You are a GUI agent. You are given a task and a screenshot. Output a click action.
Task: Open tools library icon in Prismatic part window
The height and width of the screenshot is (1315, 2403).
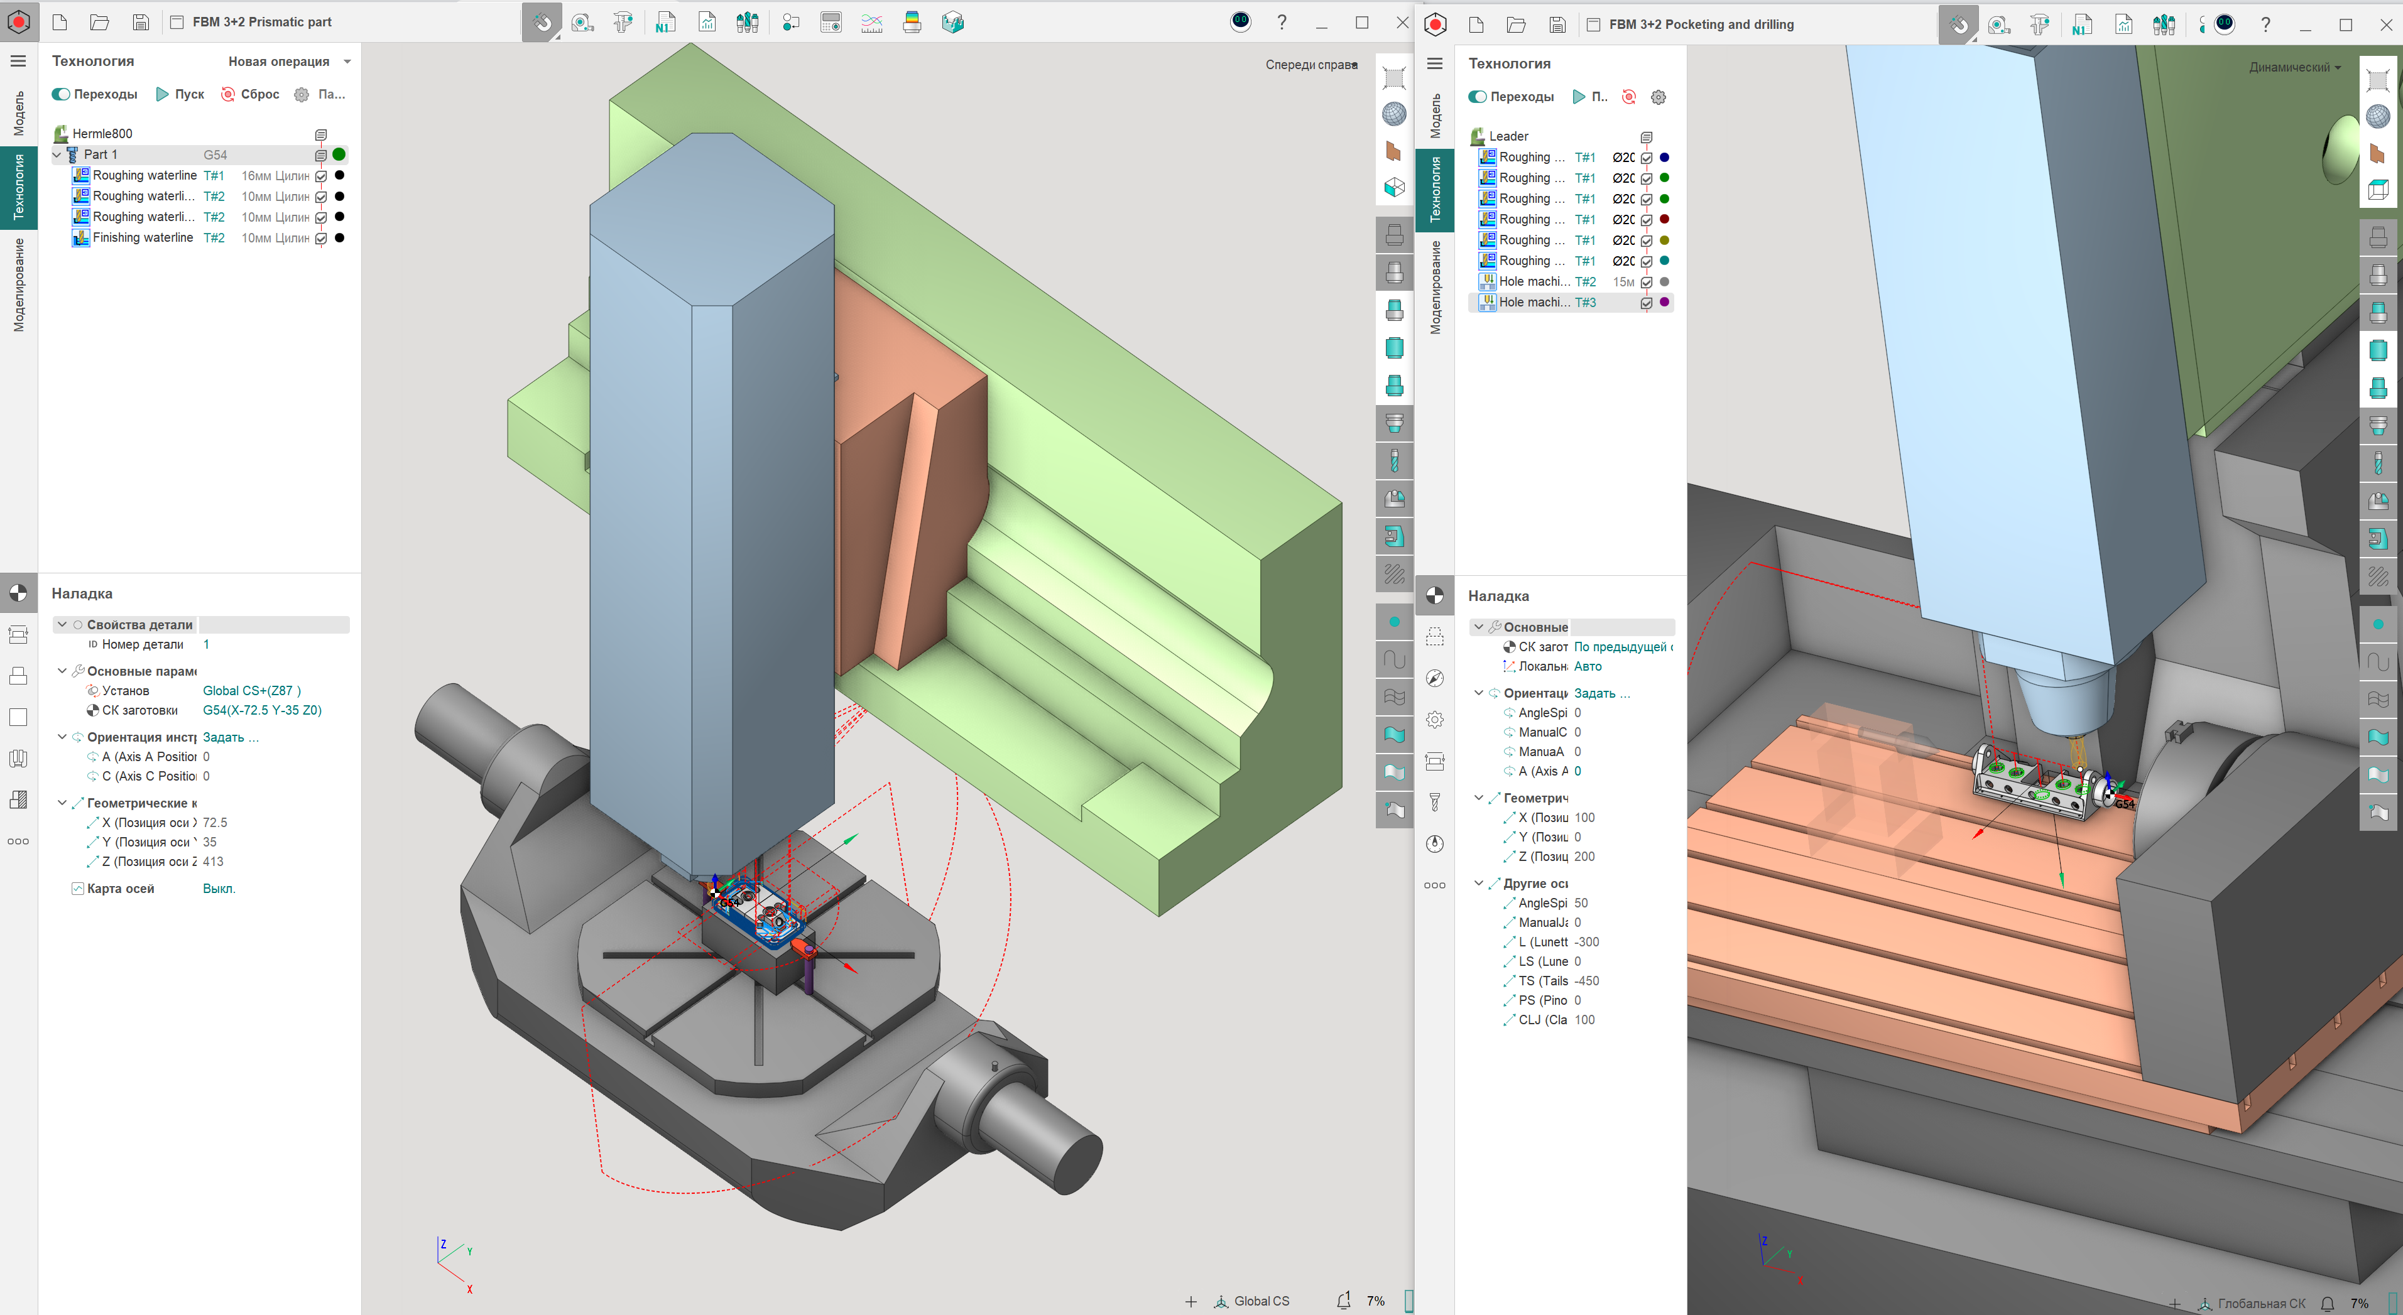[747, 23]
